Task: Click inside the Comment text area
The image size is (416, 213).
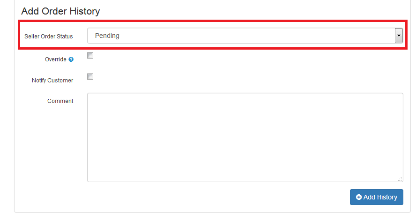Action: pyautogui.click(x=245, y=138)
